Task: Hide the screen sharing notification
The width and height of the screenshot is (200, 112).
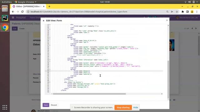Action: pyautogui.click(x=136, y=107)
